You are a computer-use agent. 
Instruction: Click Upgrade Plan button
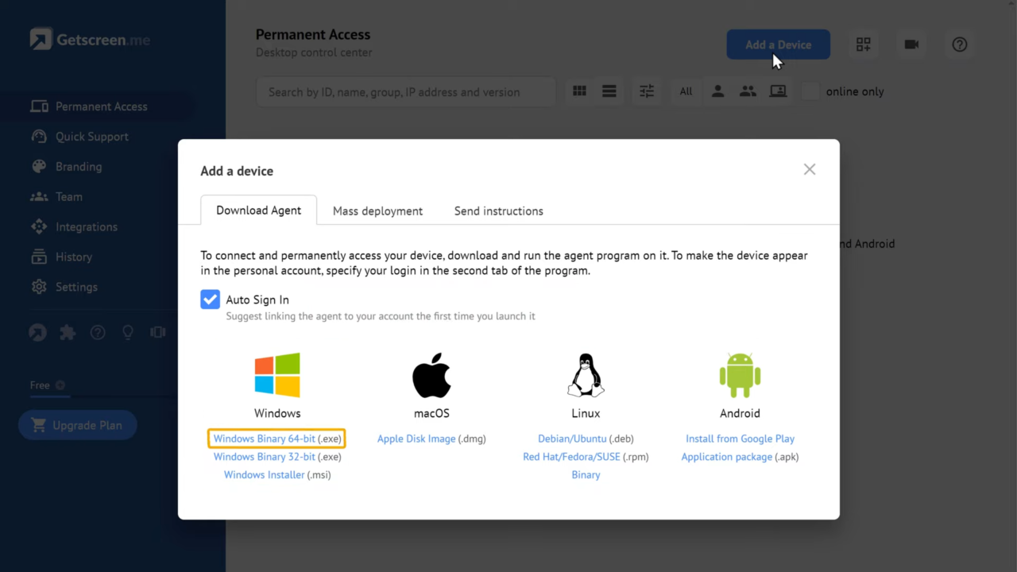pyautogui.click(x=78, y=426)
